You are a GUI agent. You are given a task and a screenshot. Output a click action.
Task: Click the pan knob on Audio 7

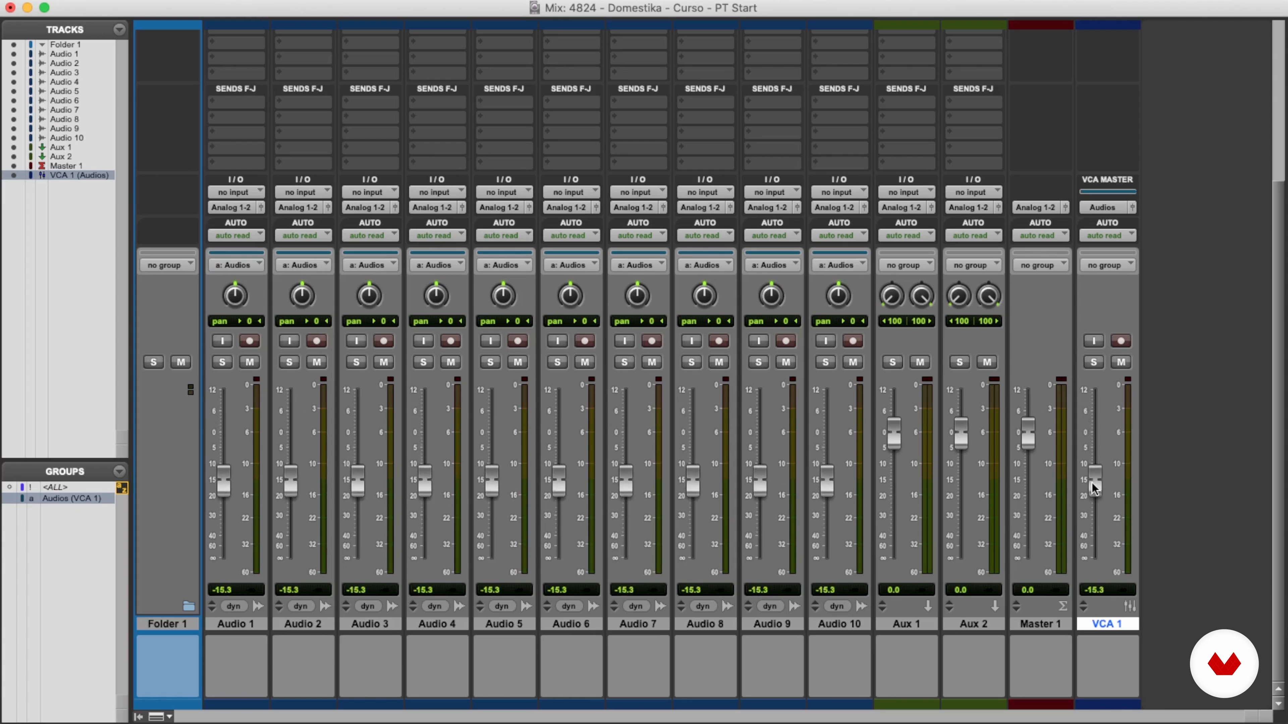[x=637, y=296]
